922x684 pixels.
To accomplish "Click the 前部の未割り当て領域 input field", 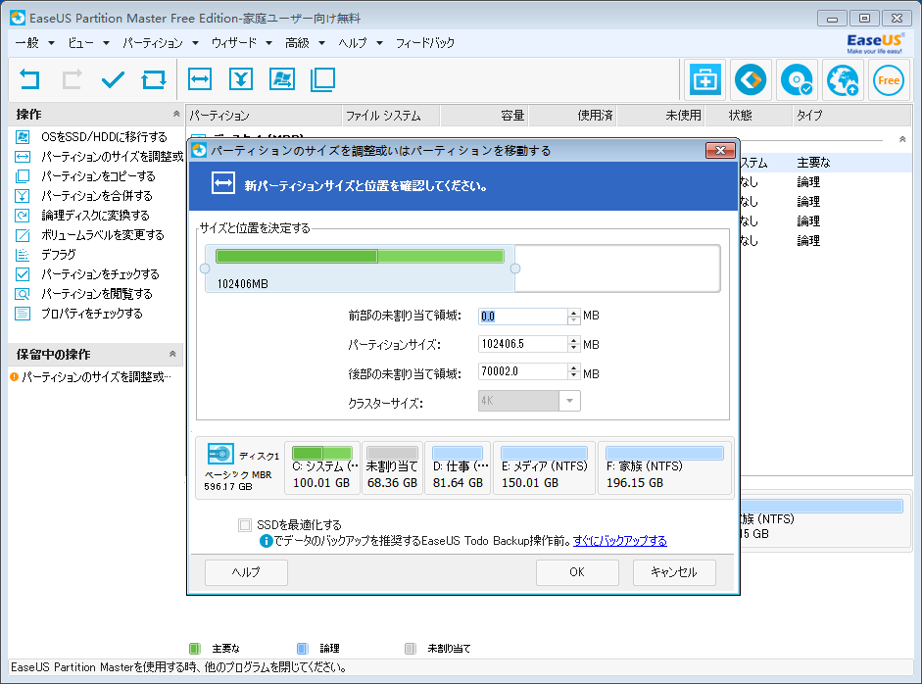I will (x=523, y=317).
